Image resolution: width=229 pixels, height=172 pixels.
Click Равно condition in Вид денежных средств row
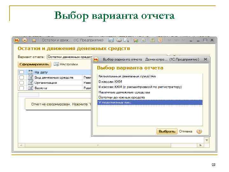pyautogui.click(x=87, y=77)
